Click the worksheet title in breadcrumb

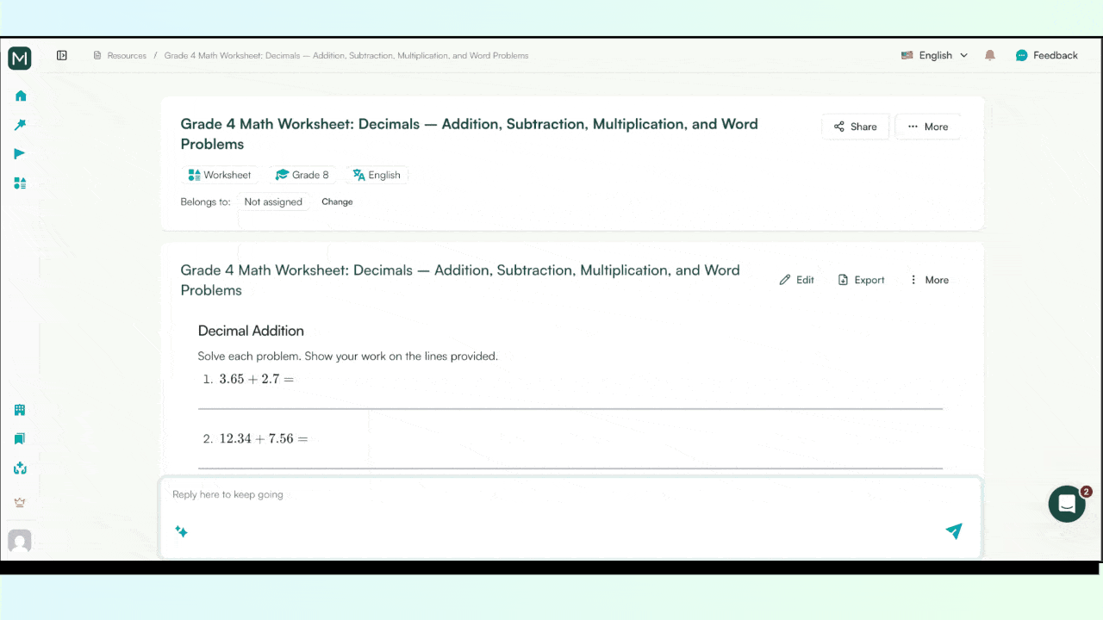[x=346, y=55]
